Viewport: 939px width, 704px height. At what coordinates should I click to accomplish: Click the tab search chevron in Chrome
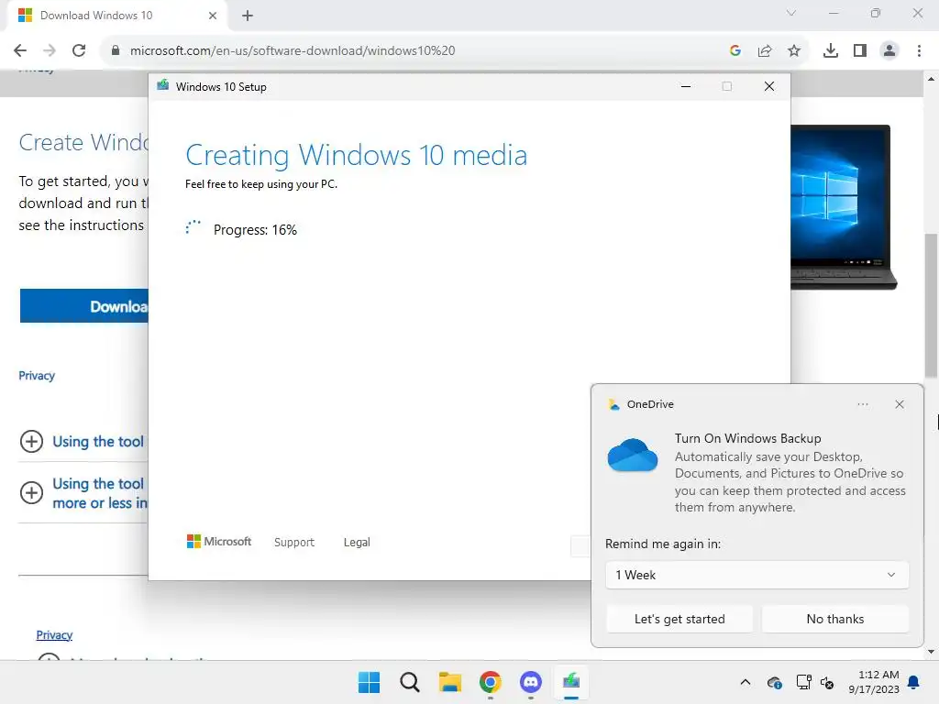point(791,13)
